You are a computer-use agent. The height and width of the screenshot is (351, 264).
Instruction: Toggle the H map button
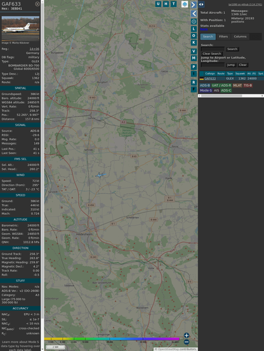click(166, 4)
